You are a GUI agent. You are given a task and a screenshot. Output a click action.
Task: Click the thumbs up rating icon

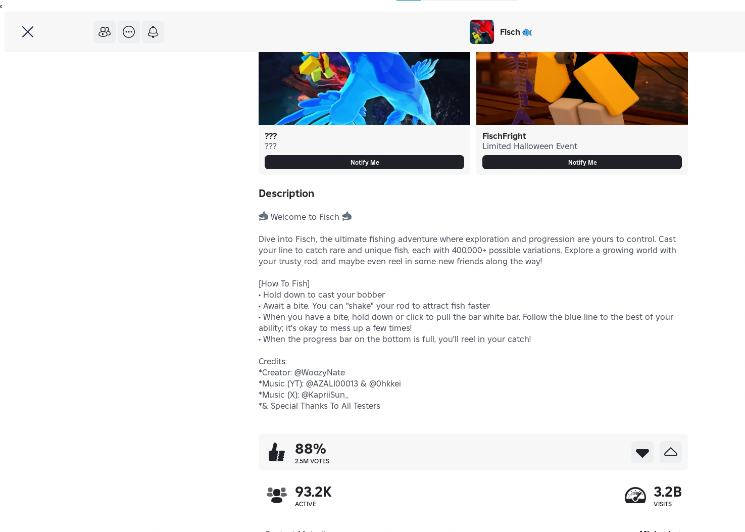point(277,452)
